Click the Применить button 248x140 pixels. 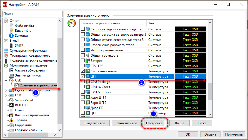point(234,134)
